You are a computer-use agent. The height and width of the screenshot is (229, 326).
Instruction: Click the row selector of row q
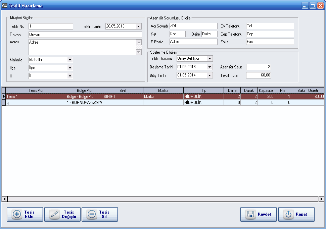(x=4, y=103)
